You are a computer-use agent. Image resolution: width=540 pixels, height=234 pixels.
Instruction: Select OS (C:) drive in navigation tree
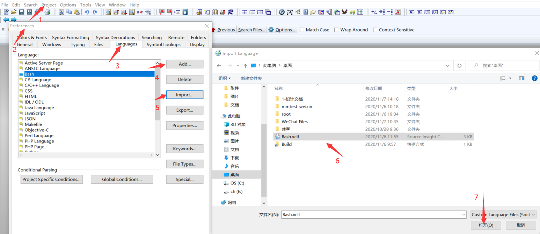pyautogui.click(x=238, y=183)
